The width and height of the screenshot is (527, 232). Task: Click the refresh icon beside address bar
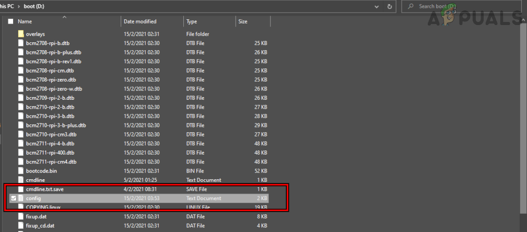390,7
